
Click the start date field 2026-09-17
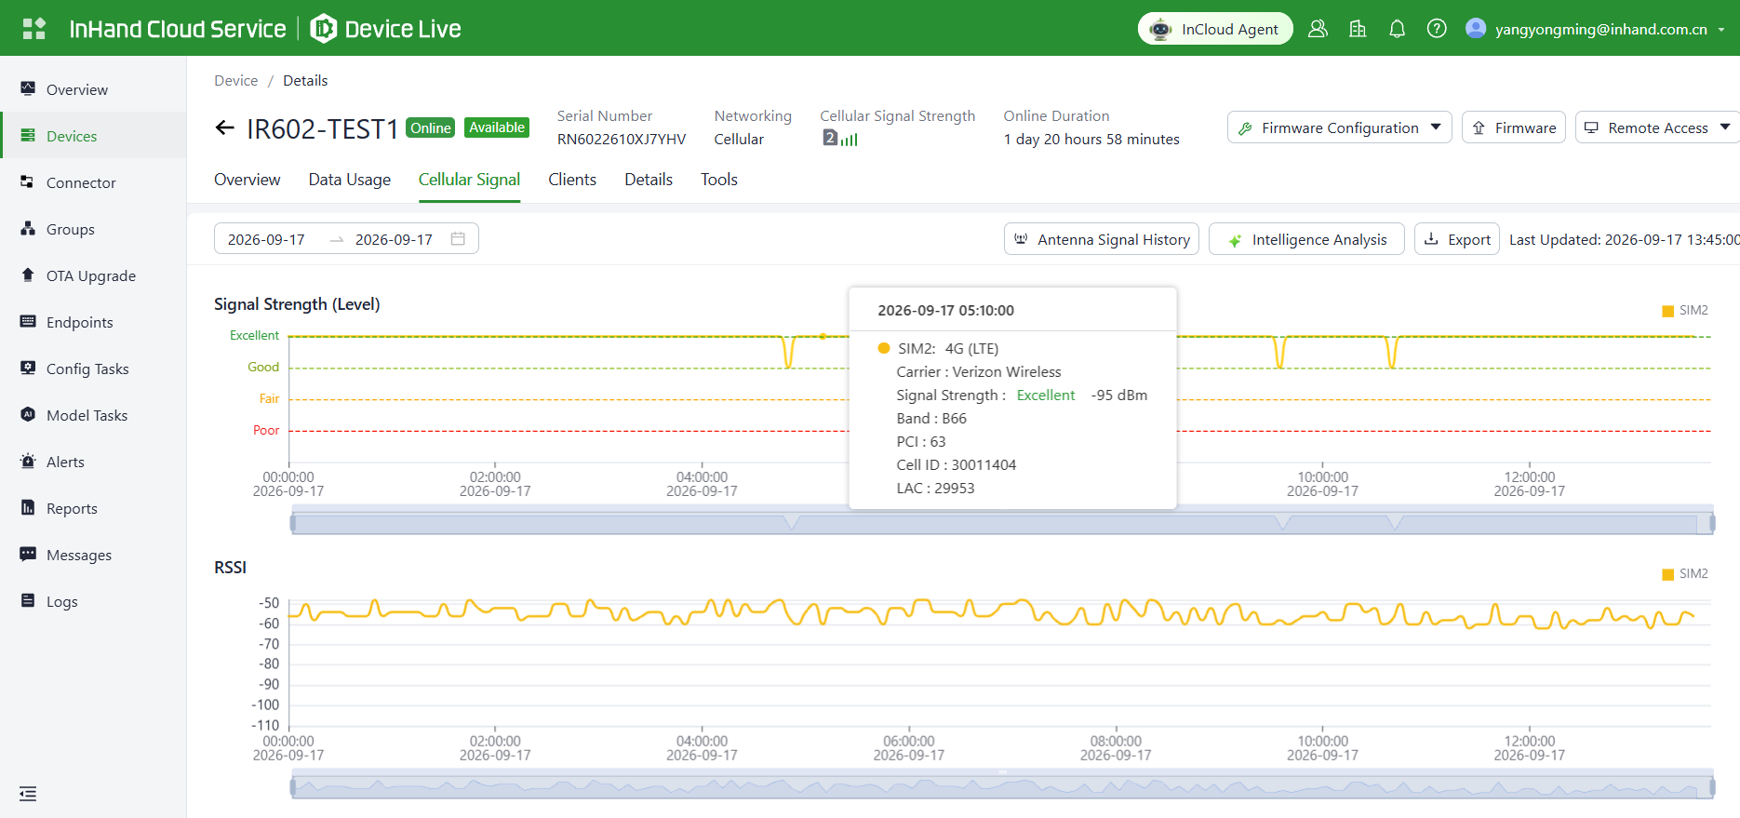pyautogui.click(x=266, y=239)
